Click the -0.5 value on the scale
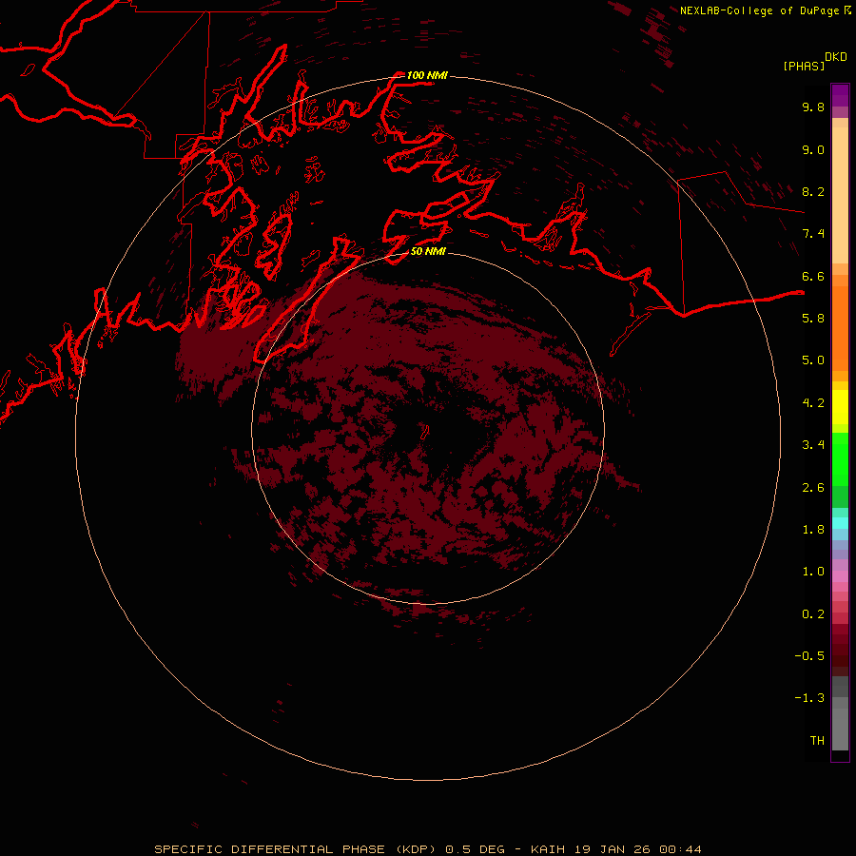The width and height of the screenshot is (856, 856). [809, 655]
